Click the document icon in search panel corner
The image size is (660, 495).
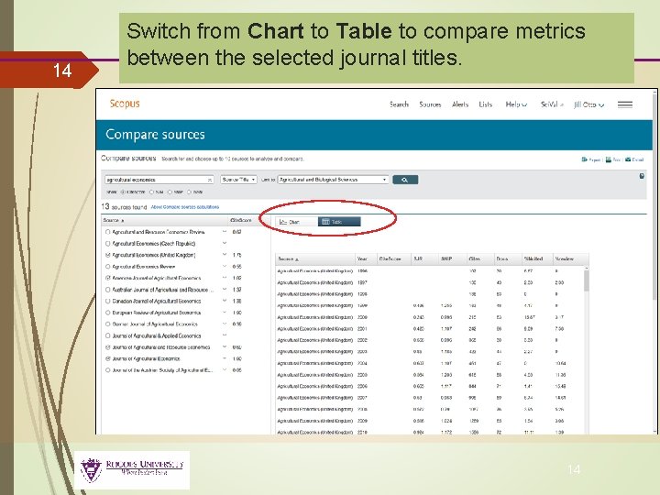coord(642,176)
